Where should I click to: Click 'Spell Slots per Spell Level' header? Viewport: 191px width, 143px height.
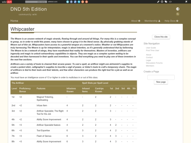pos(95,83)
